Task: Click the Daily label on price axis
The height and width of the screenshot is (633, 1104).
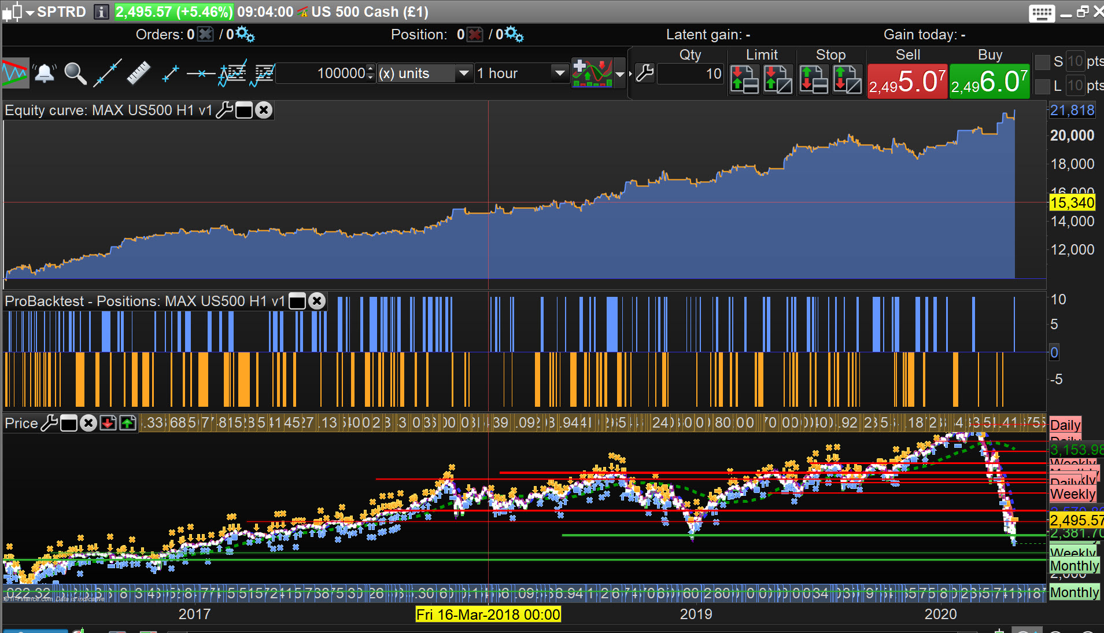Action: coord(1065,425)
